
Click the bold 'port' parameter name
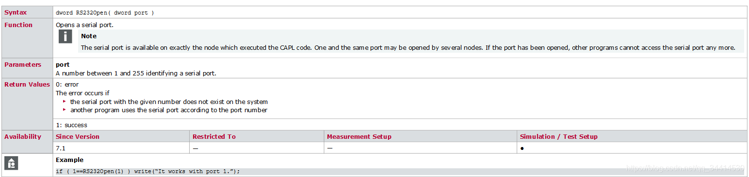(63, 64)
